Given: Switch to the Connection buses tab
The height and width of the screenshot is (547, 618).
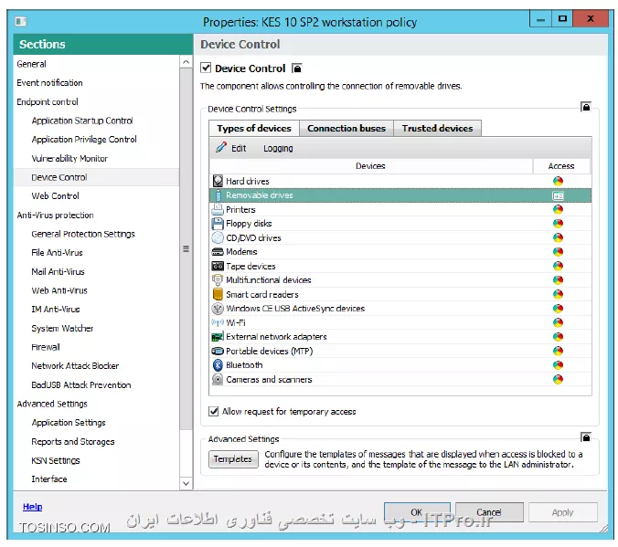Looking at the screenshot, I should click(x=346, y=129).
